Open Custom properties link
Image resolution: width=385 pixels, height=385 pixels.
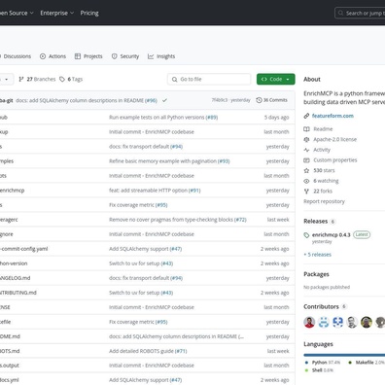(335, 160)
